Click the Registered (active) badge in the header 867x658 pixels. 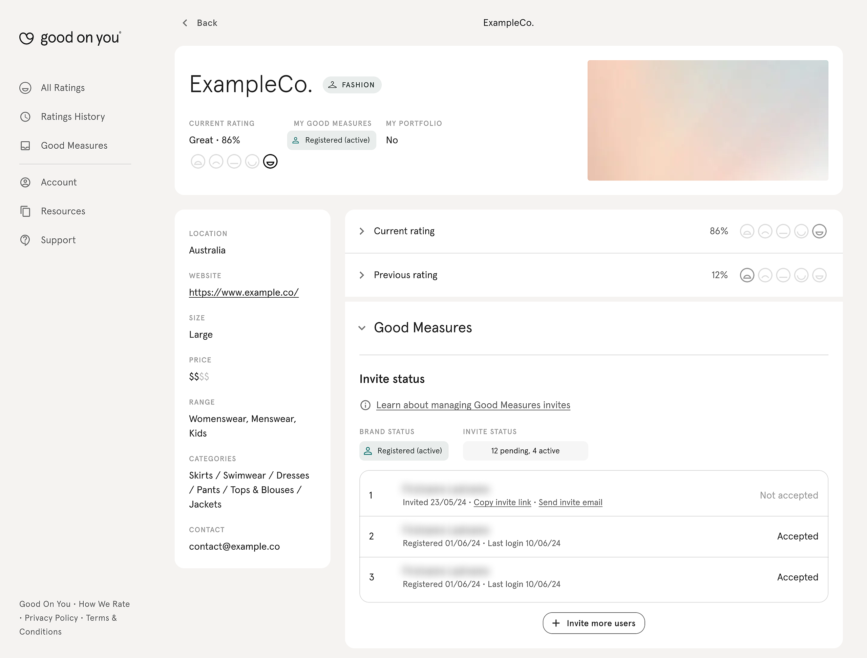click(332, 140)
